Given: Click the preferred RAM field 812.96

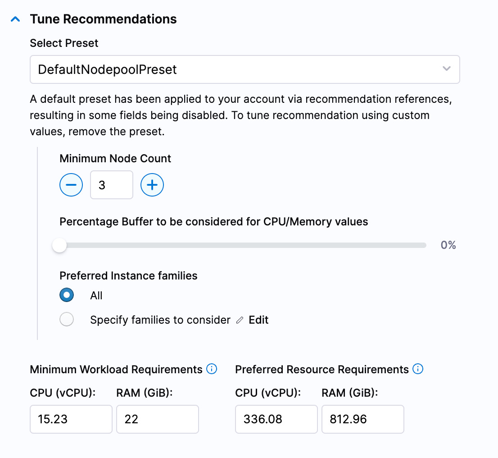Looking at the screenshot, I should click(362, 419).
